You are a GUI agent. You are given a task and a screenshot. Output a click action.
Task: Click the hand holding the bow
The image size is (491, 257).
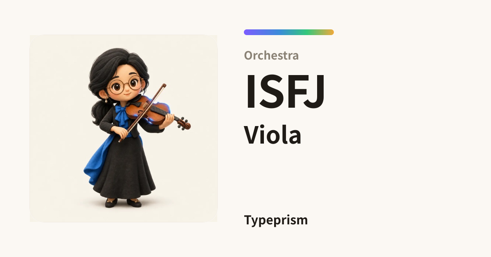[x=121, y=133]
